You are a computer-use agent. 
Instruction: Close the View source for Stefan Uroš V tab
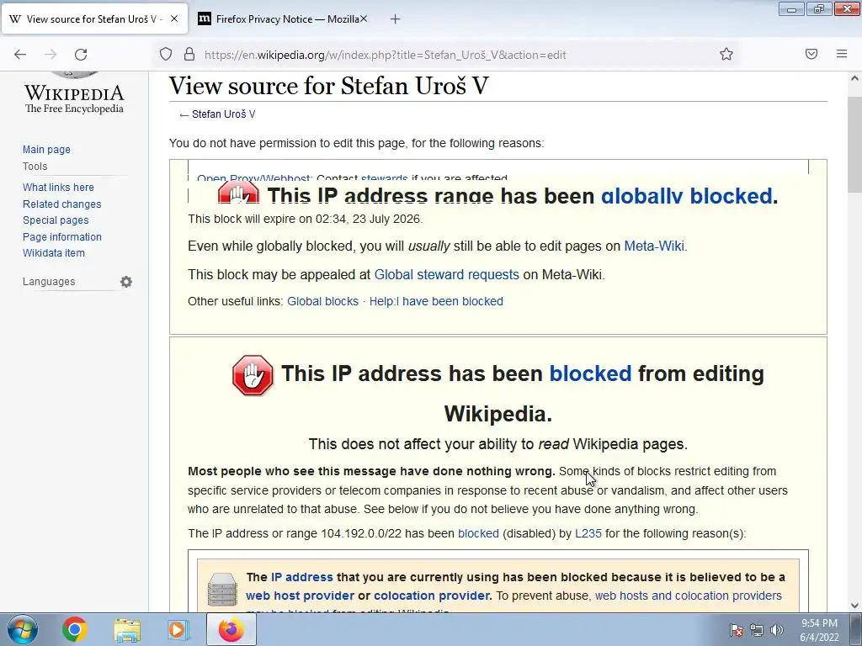click(174, 19)
